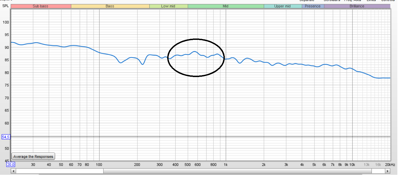This screenshot has height=195, width=413.
Task: Click the Mid band label
Action: [226, 6]
